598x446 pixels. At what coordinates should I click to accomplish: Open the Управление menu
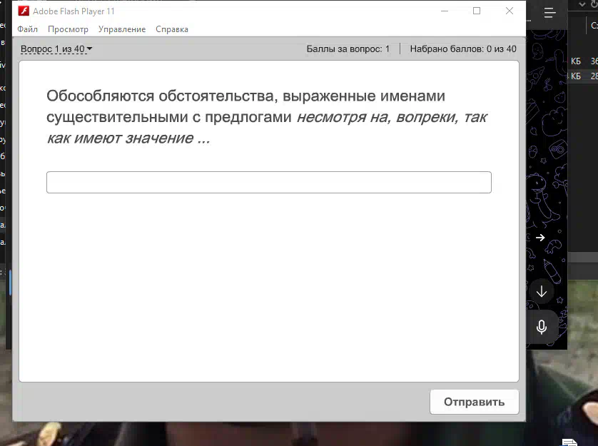[x=122, y=29]
